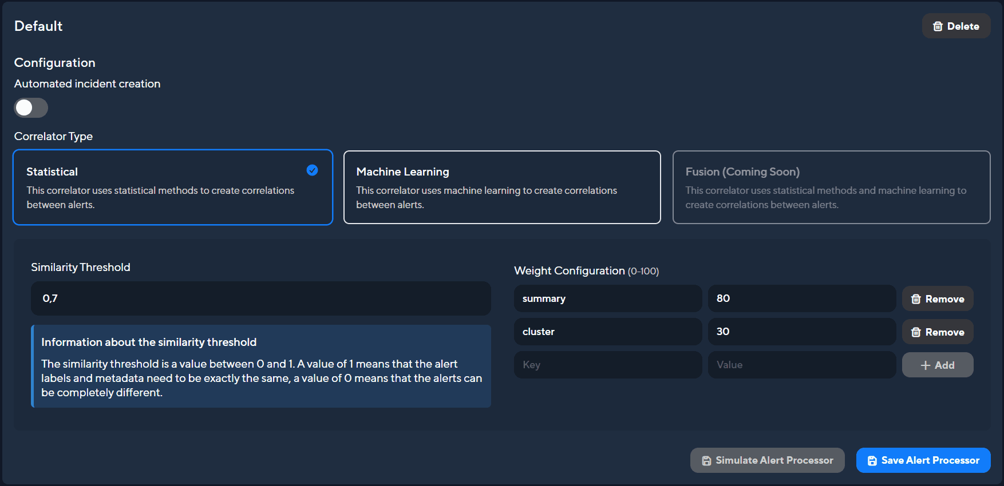Click the Simulate Alert Processor floppy icon
1004x486 pixels.
pyautogui.click(x=706, y=461)
